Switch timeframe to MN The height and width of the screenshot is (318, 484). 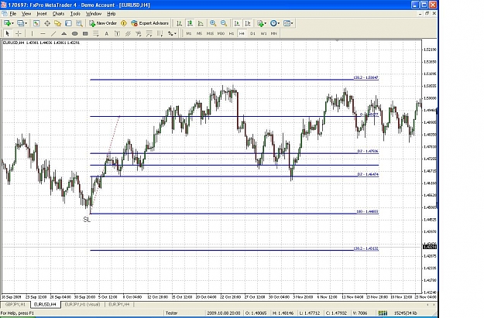click(274, 33)
